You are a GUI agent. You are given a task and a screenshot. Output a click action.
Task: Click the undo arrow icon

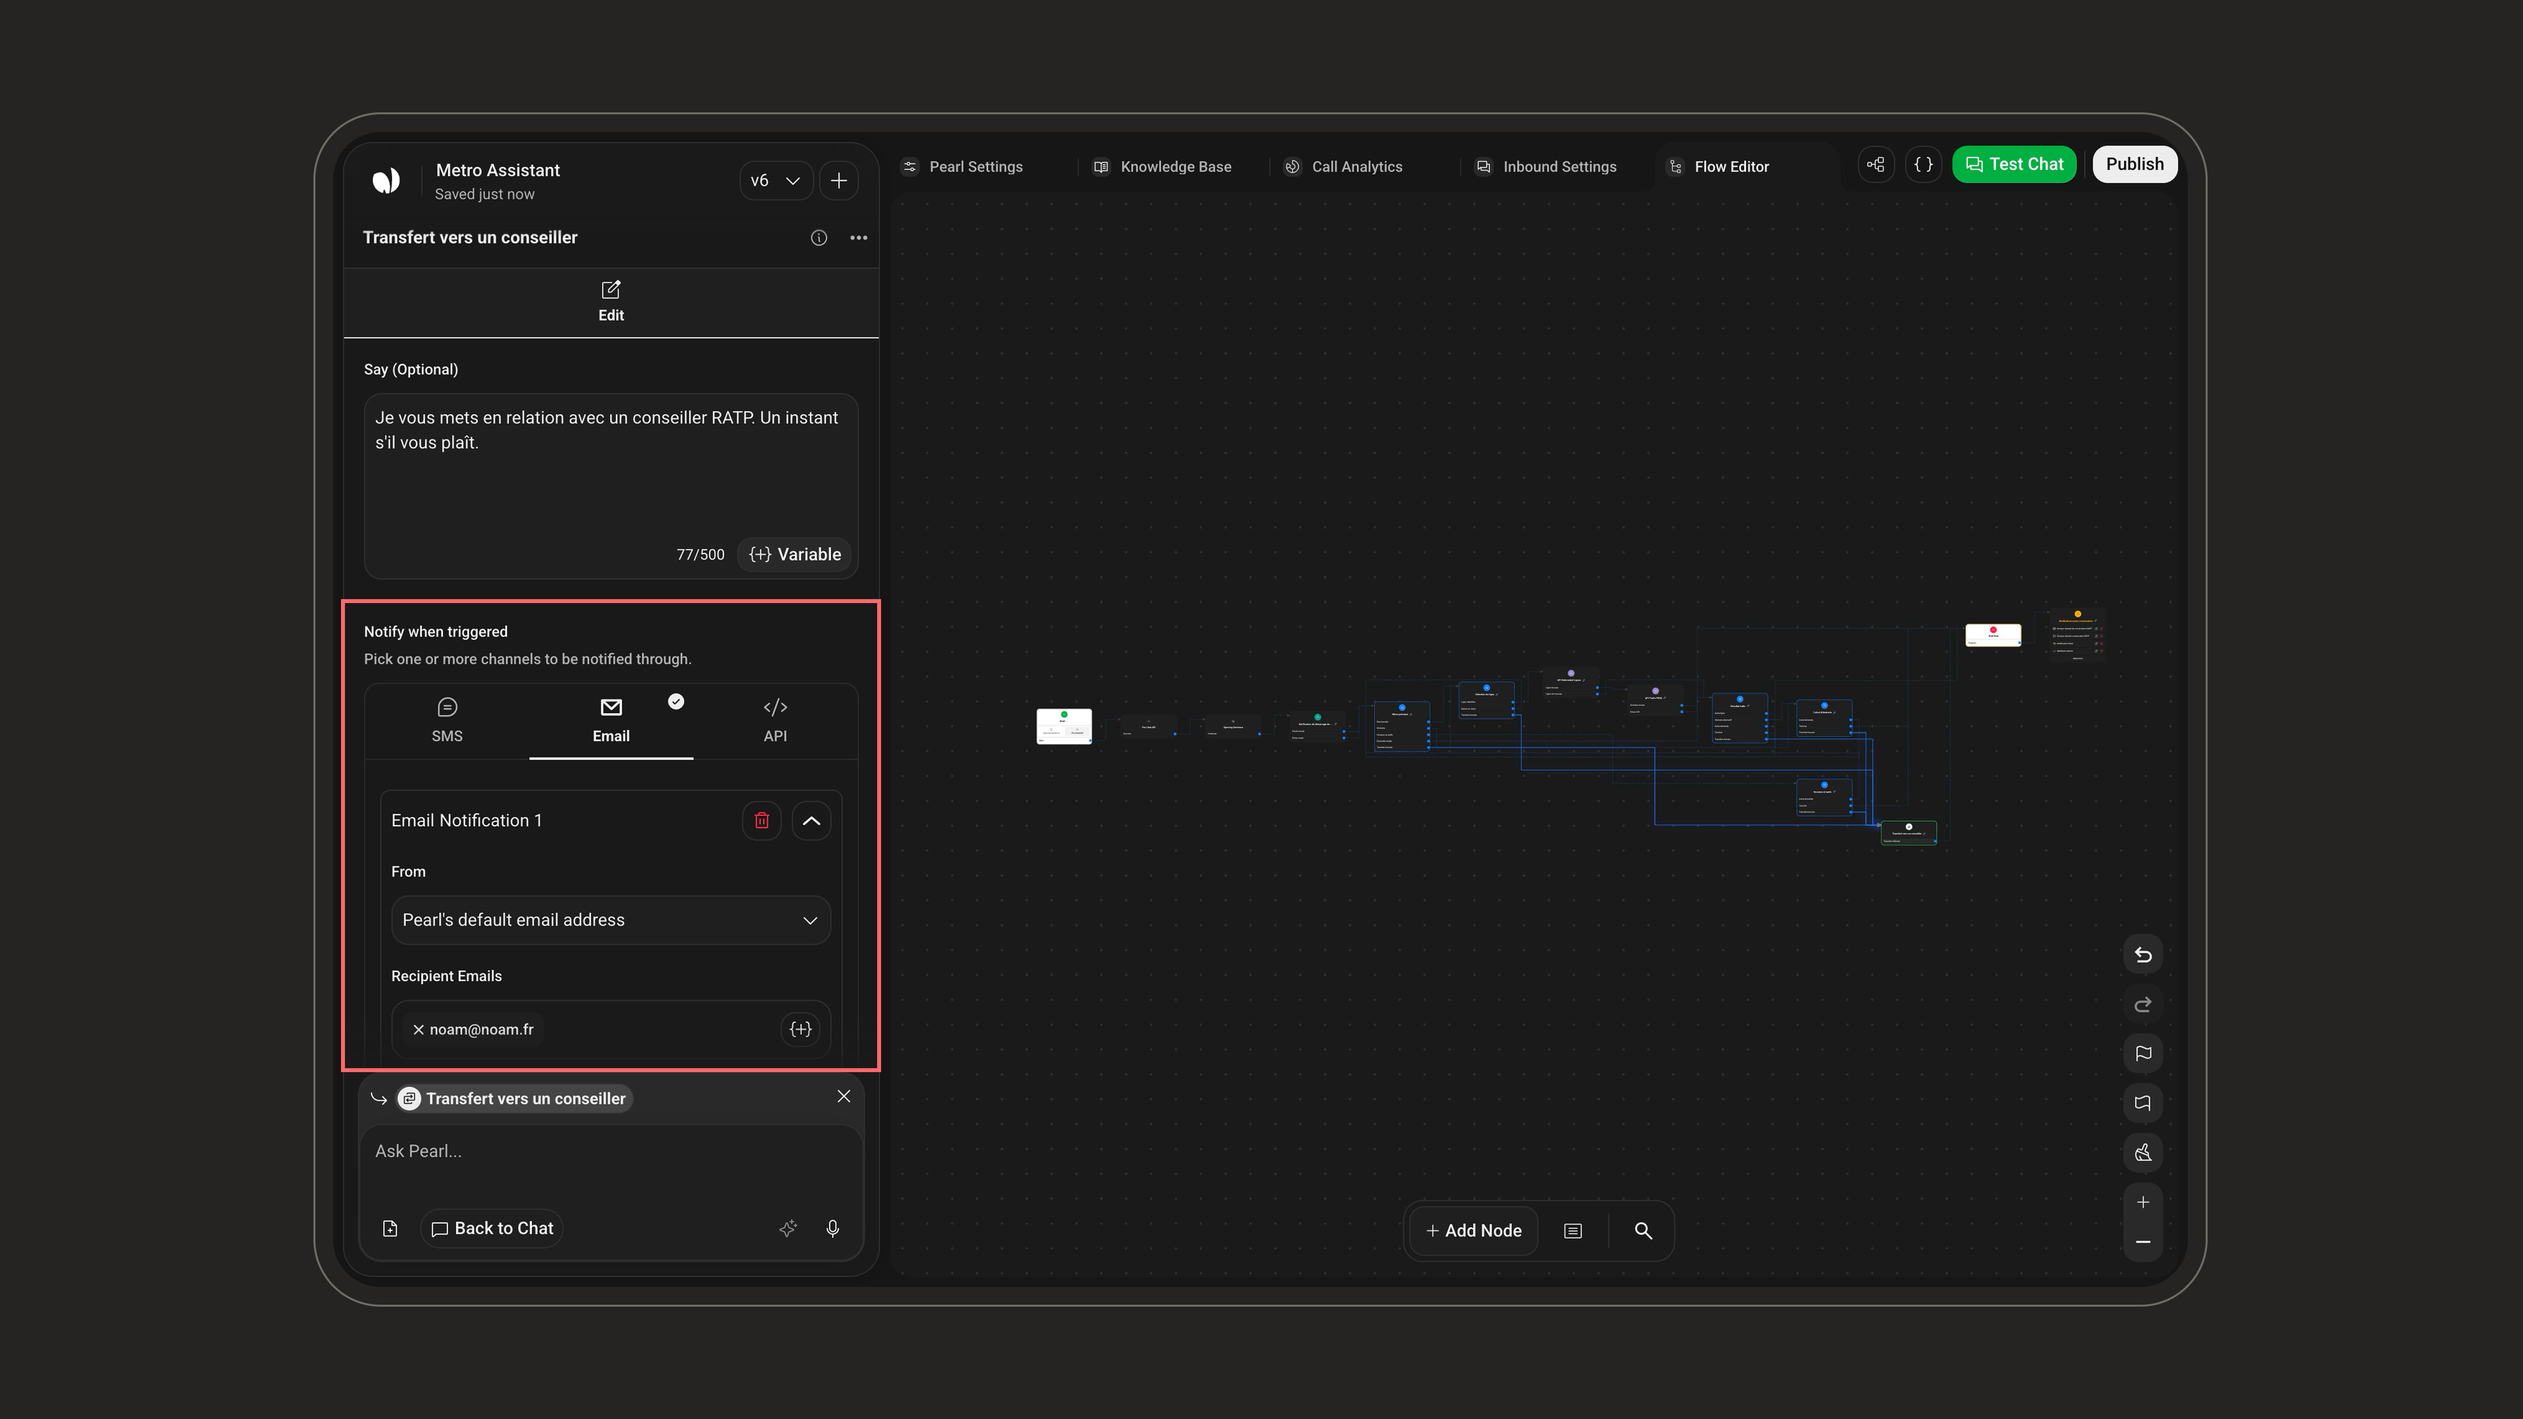2142,955
